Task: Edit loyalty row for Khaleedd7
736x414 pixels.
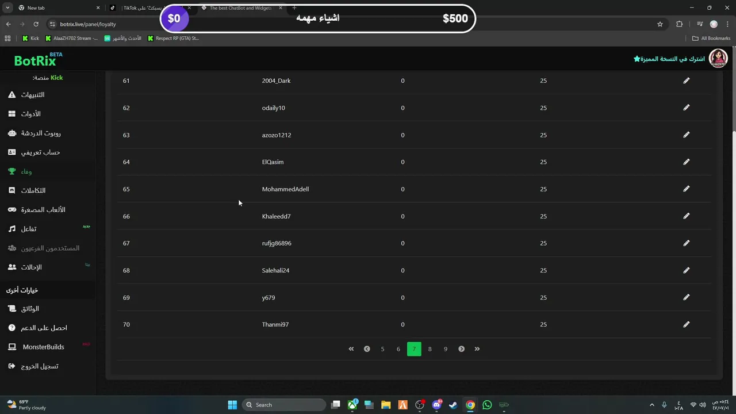Action: [686, 216]
